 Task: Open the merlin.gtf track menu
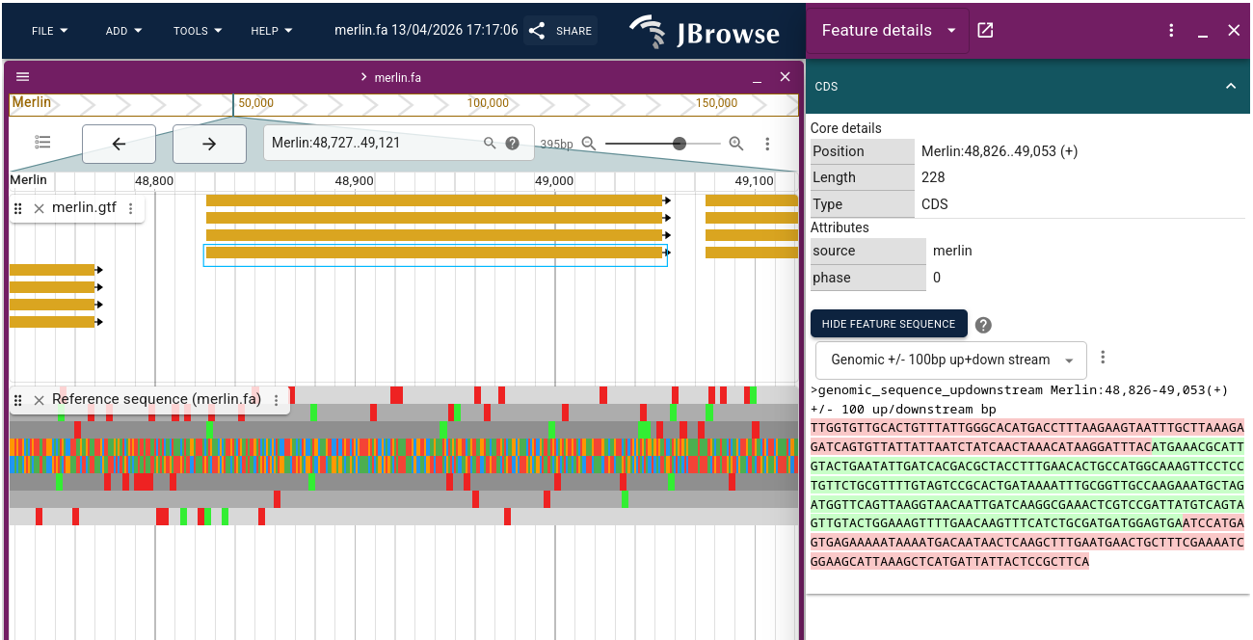click(132, 207)
